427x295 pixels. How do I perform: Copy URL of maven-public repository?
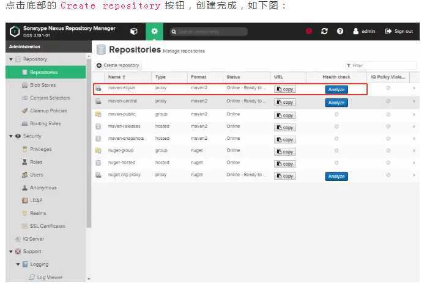coord(285,115)
